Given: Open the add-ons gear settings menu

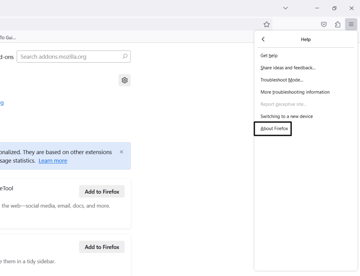Looking at the screenshot, I should pos(124,80).
